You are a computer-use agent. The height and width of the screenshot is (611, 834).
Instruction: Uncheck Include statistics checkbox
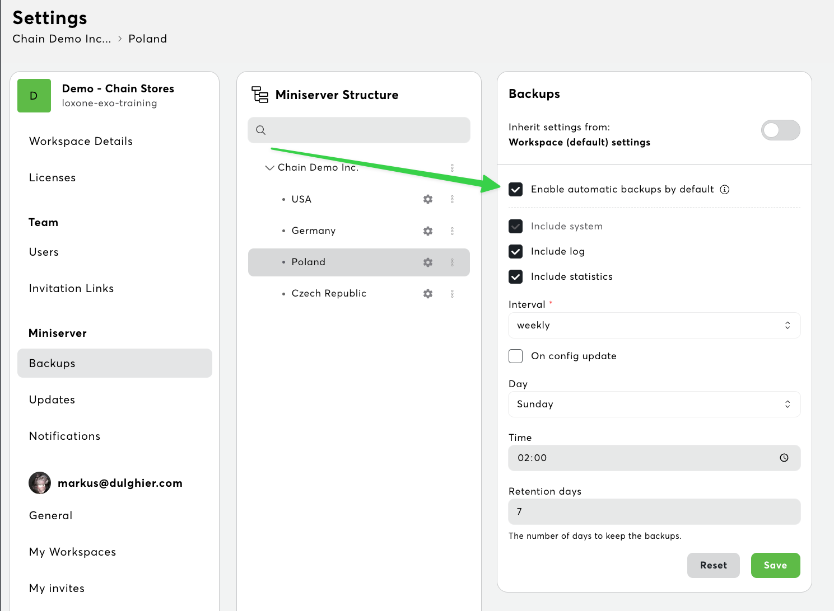point(516,276)
